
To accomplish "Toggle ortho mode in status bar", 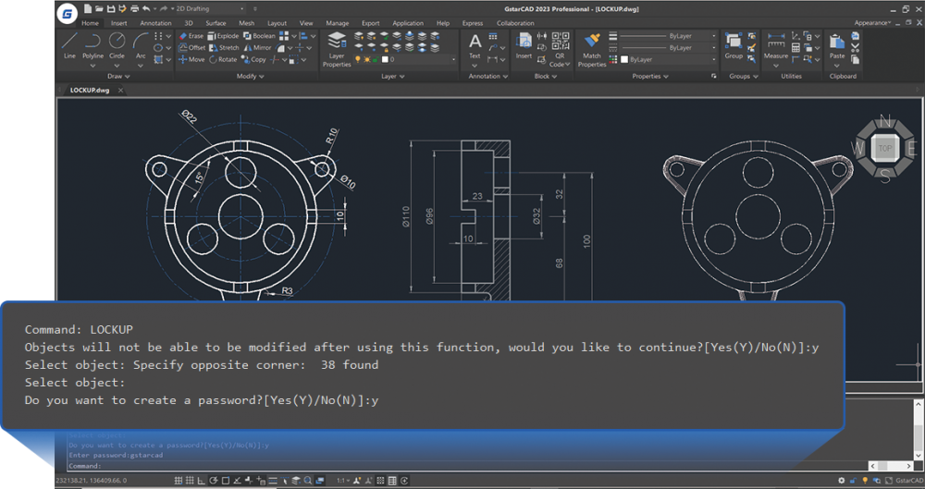I will [201, 481].
